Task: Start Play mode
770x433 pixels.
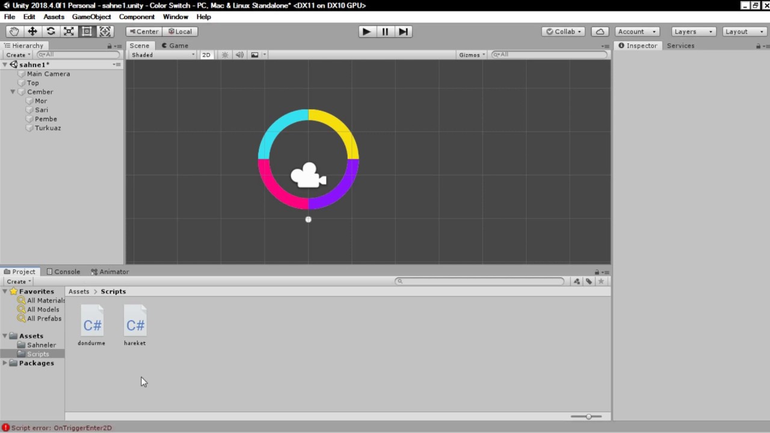Action: tap(366, 31)
